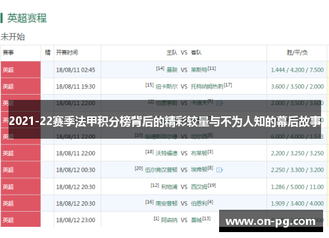
Task: Select the 曼城 team link
Action: click(x=196, y=220)
